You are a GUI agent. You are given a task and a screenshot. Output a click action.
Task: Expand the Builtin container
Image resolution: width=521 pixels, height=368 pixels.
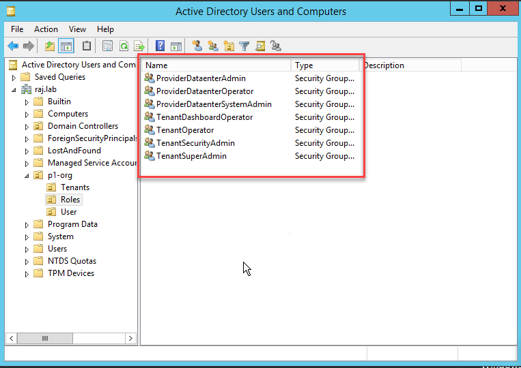tap(27, 102)
